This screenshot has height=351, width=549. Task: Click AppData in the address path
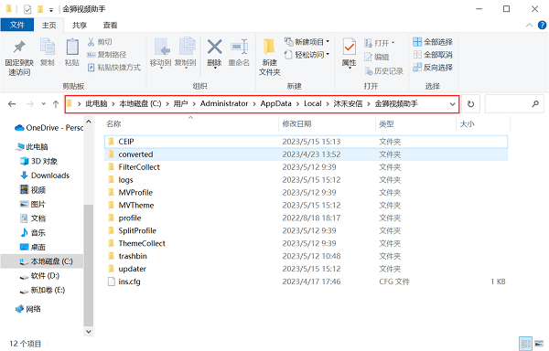point(276,104)
